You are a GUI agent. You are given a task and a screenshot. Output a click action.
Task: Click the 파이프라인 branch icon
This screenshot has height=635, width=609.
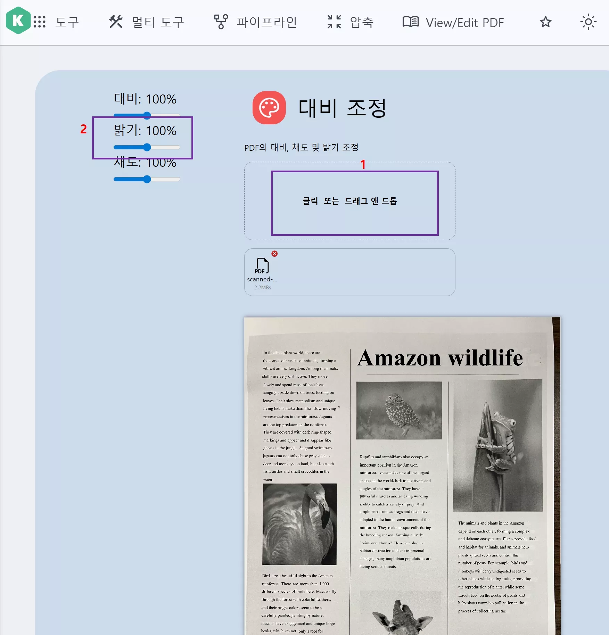click(221, 22)
